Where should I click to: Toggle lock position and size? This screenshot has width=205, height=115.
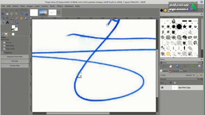pyautogui.click(x=170, y=83)
